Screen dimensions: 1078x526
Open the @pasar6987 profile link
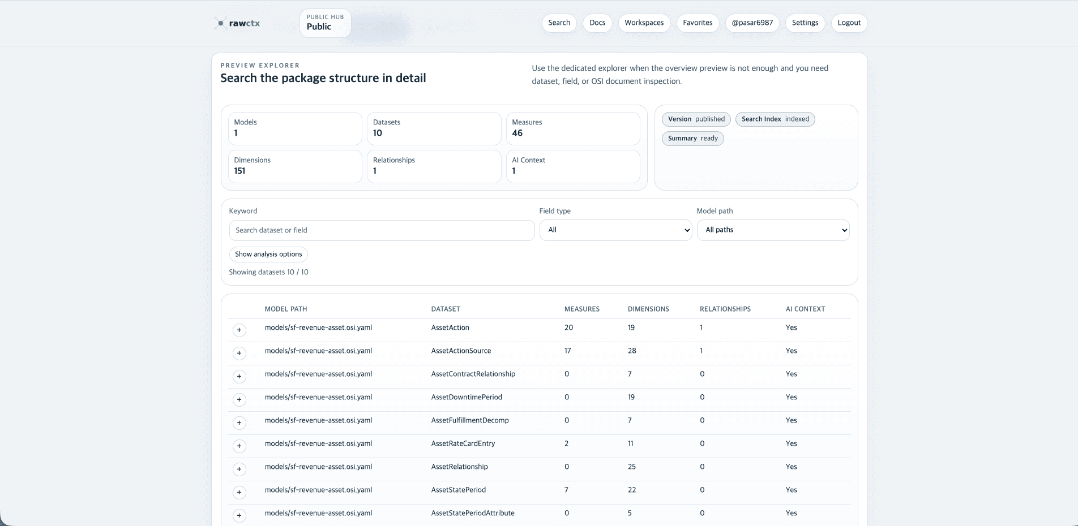pos(752,23)
